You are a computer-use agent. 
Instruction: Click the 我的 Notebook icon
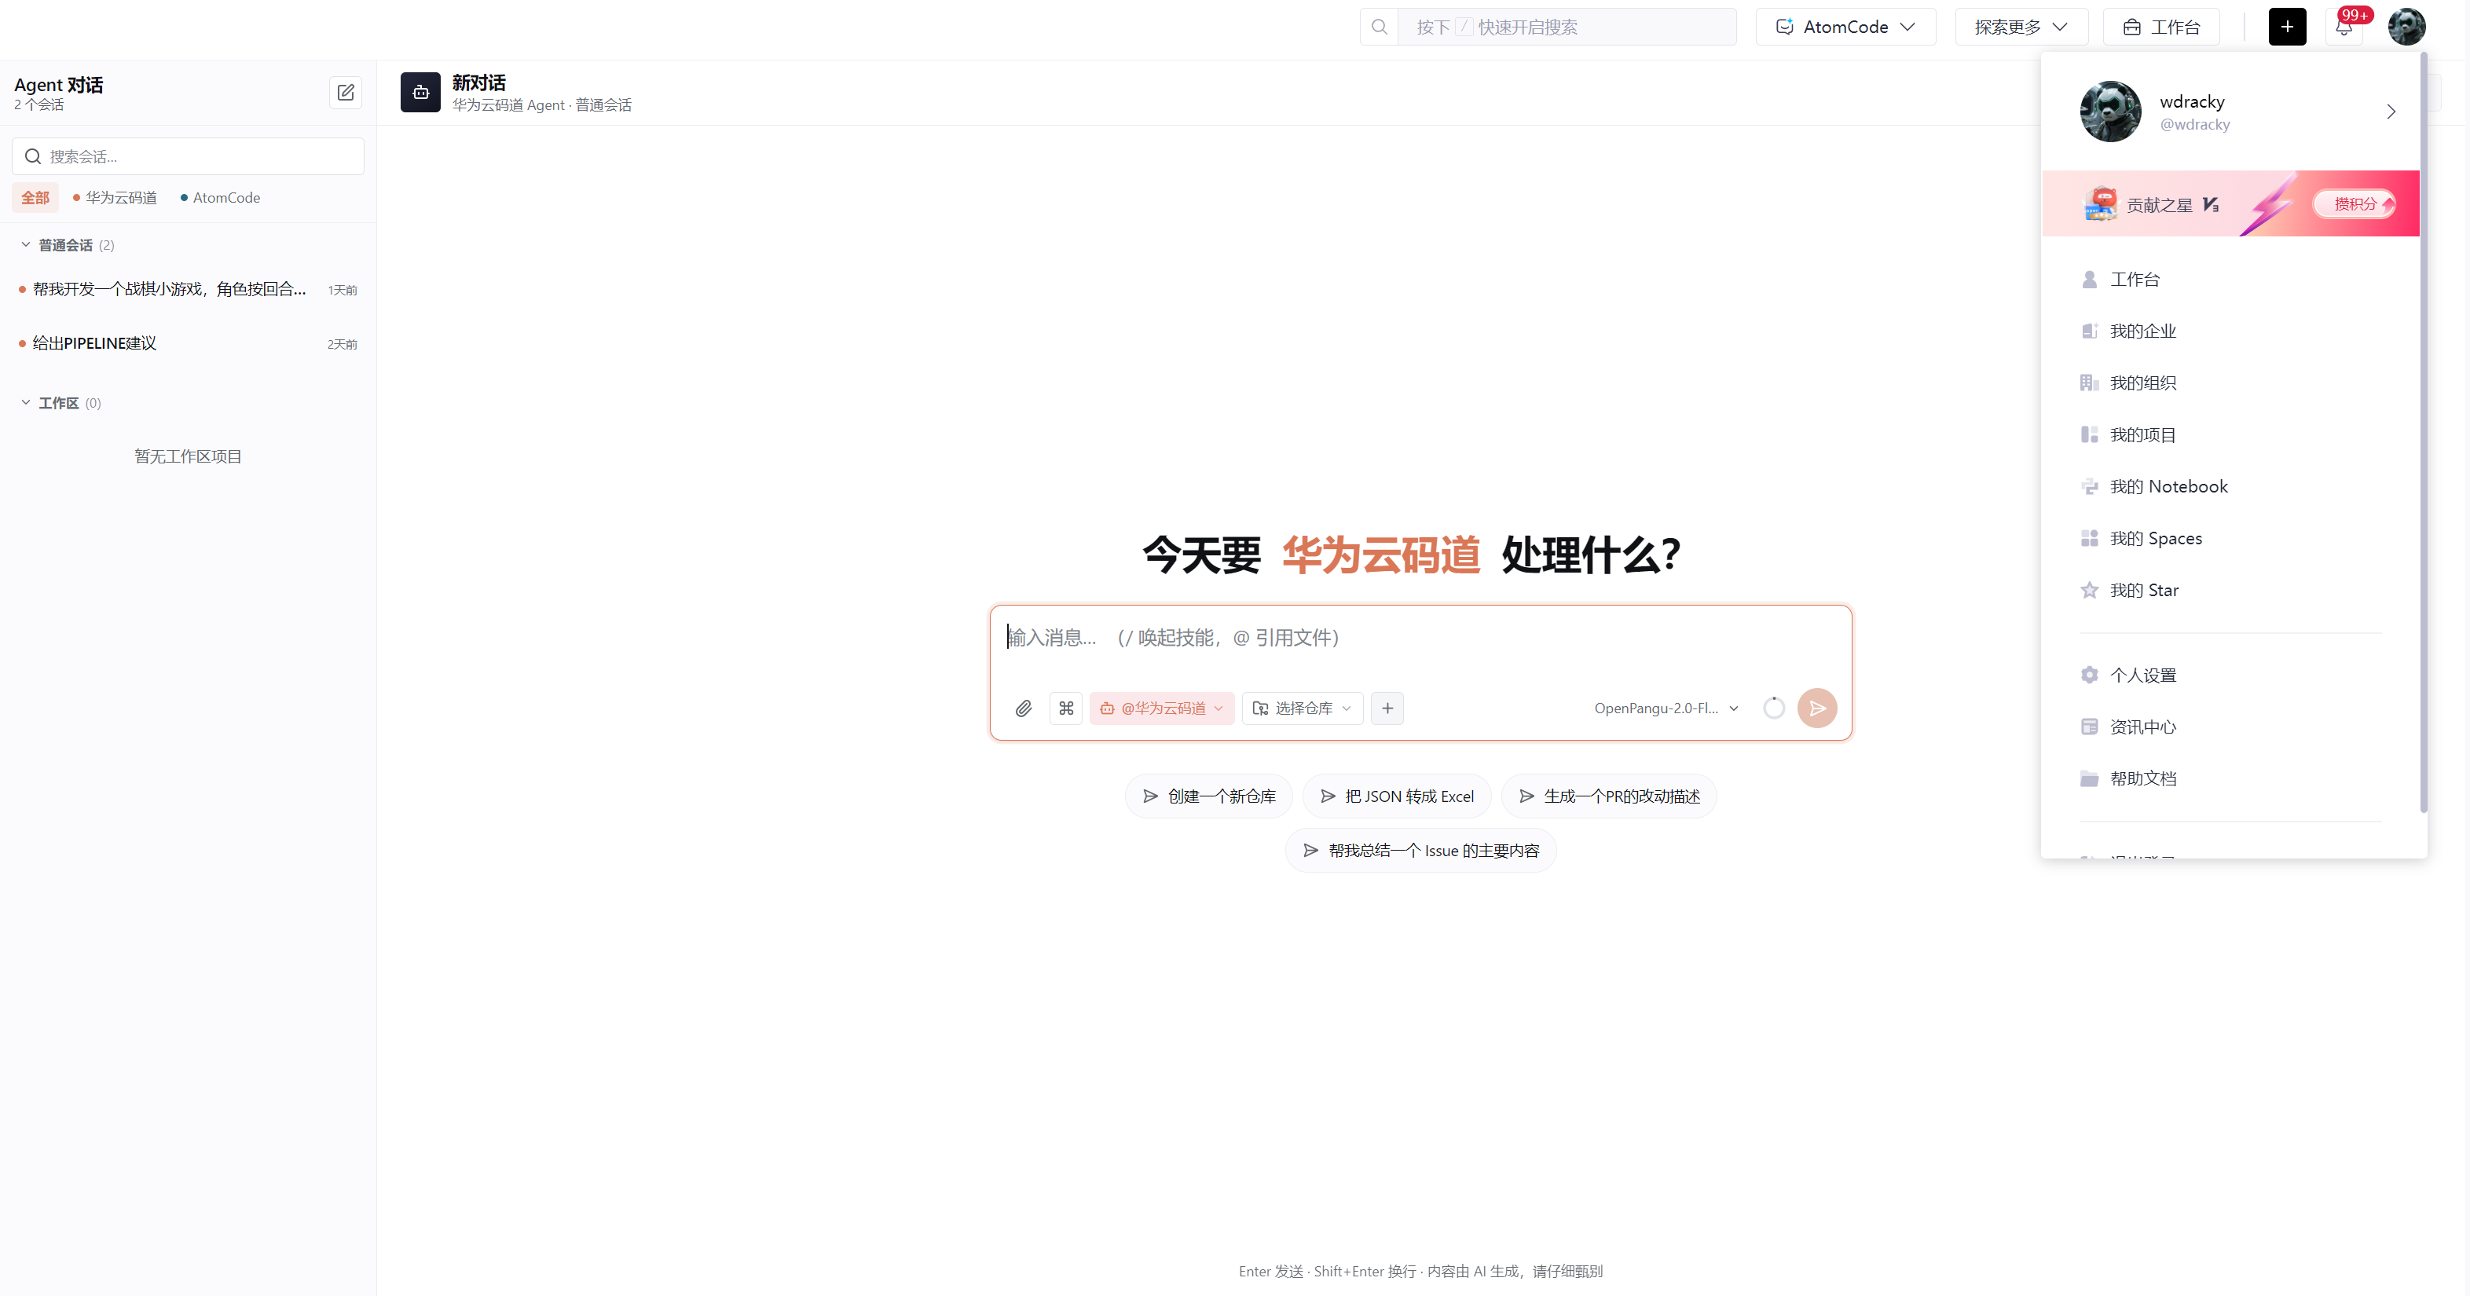click(x=2088, y=486)
